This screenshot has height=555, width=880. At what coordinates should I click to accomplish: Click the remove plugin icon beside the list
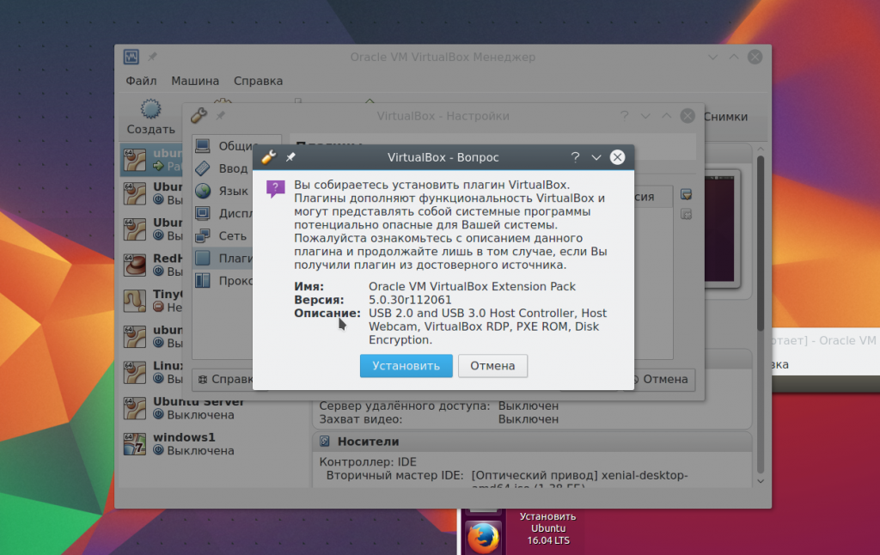coord(686,215)
